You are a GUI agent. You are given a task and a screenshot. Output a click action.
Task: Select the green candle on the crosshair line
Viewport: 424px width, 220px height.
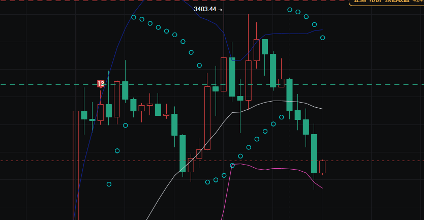tap(289, 95)
